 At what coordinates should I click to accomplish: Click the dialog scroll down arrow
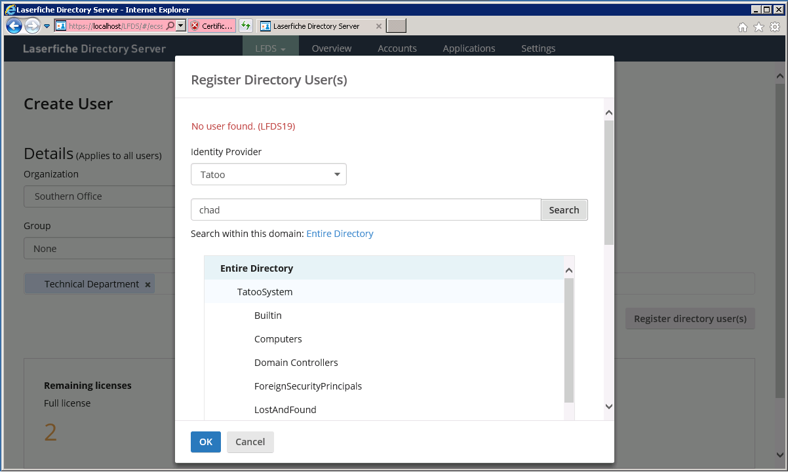pyautogui.click(x=609, y=407)
